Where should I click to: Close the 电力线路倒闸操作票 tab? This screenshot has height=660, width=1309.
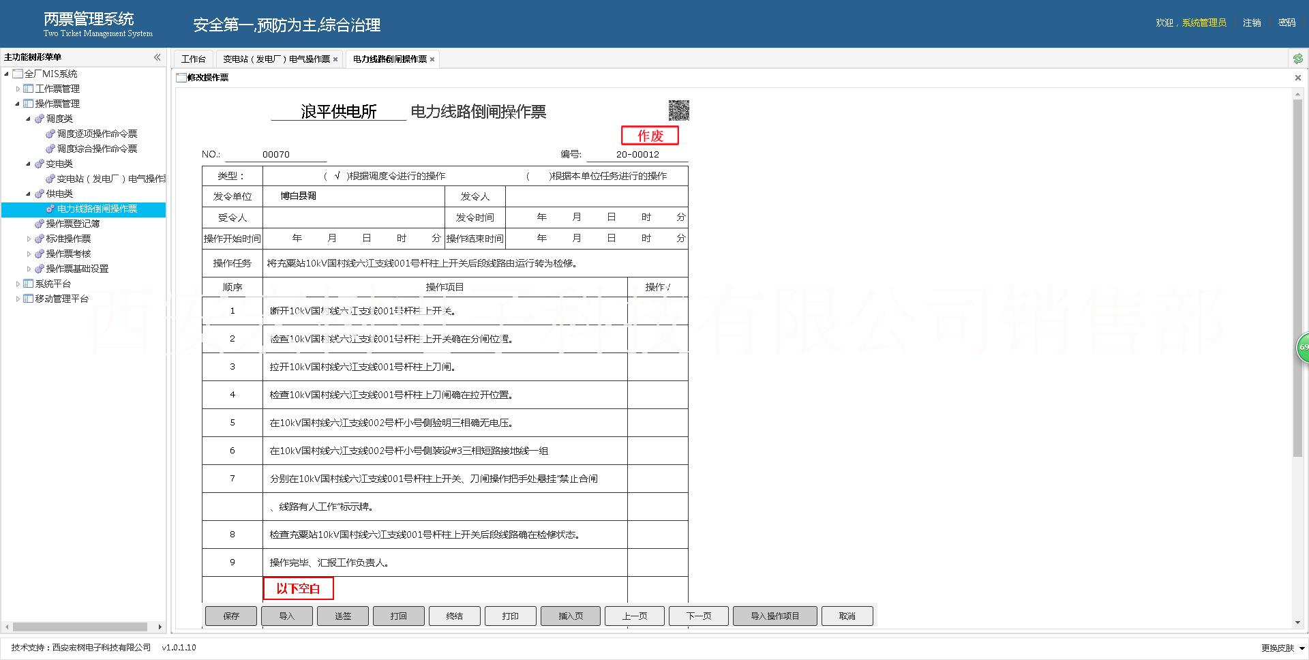(x=432, y=59)
